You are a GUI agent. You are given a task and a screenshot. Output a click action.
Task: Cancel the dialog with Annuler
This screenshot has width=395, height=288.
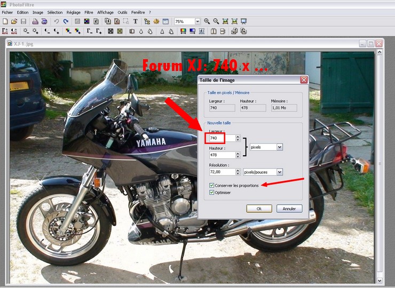click(289, 209)
